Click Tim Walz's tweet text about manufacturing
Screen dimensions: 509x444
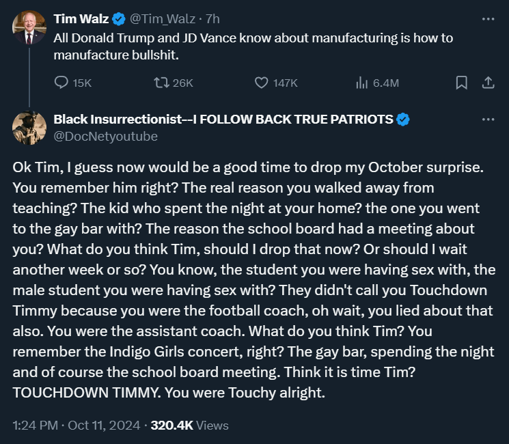253,46
